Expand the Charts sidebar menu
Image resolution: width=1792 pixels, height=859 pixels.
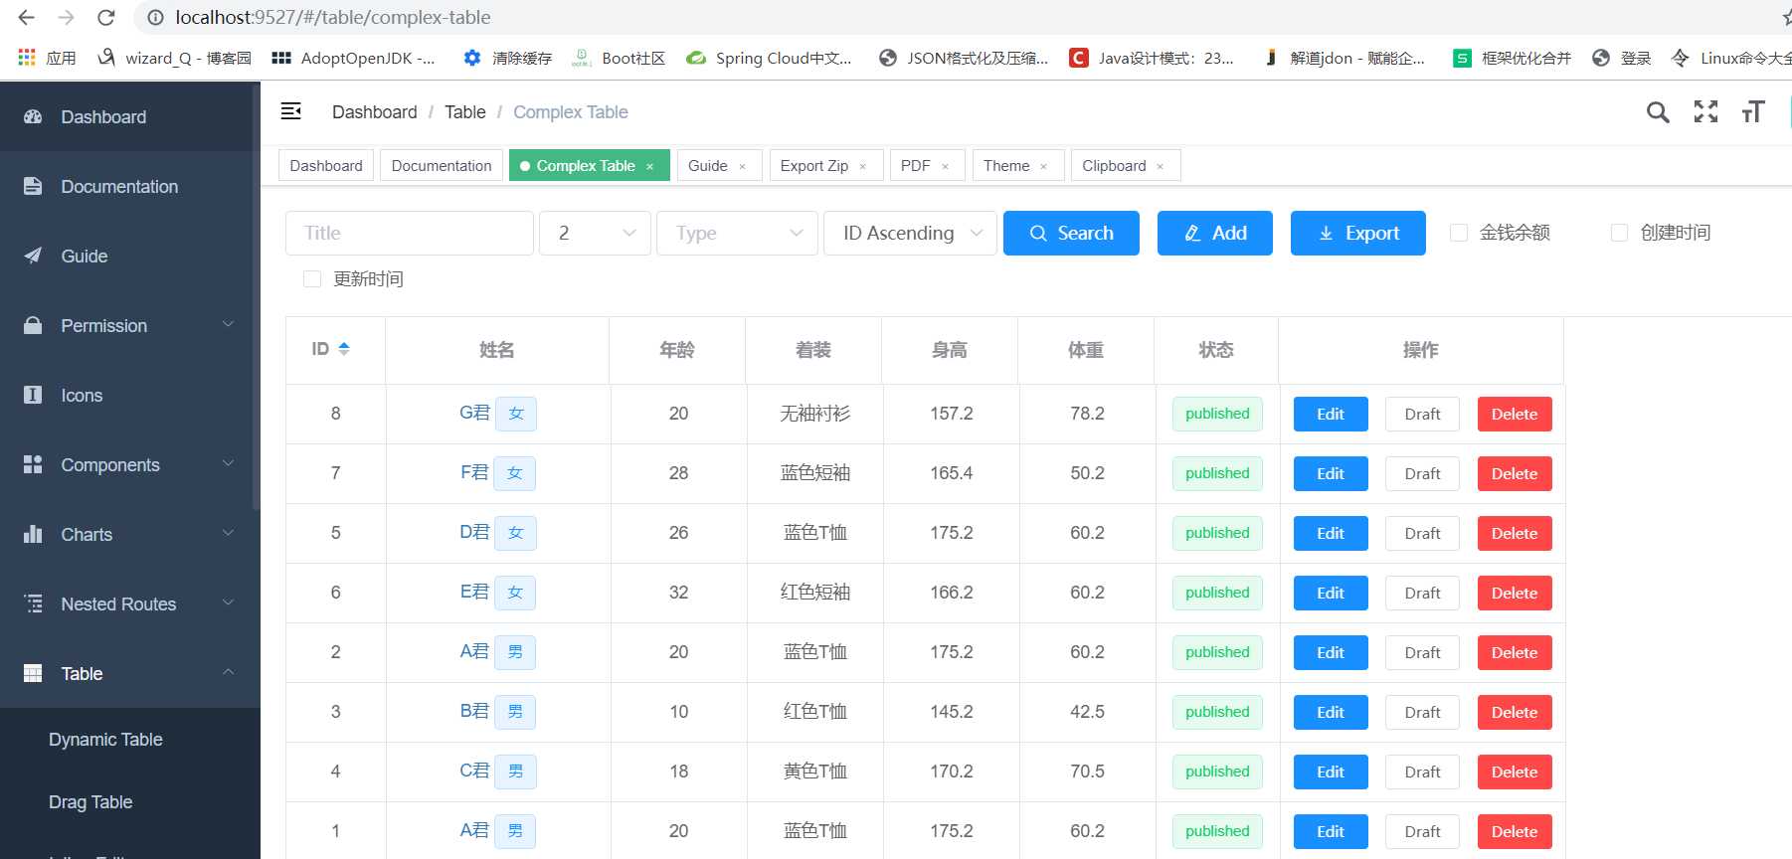coord(130,534)
